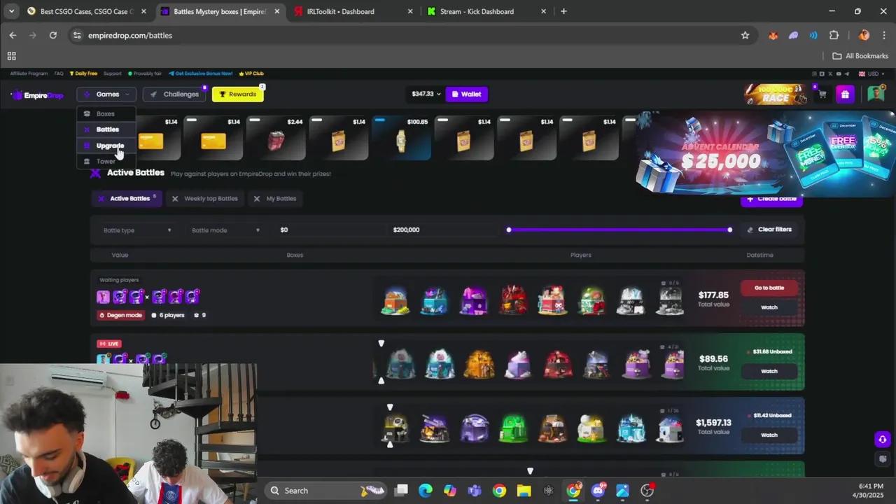Screen dimensions: 896x504
Task: Watch the $177.85 battle
Action: [769, 307]
